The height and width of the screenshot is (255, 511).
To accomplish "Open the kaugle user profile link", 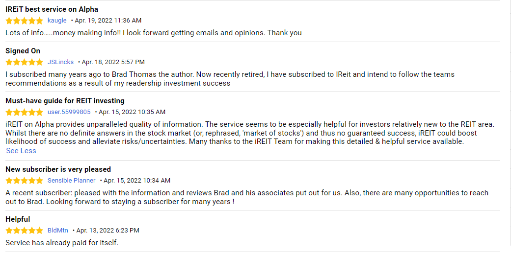I will 57,21.
